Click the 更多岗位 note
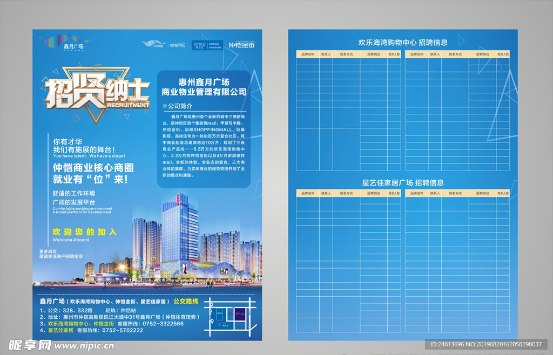This screenshot has height=355, width=553. [48, 251]
